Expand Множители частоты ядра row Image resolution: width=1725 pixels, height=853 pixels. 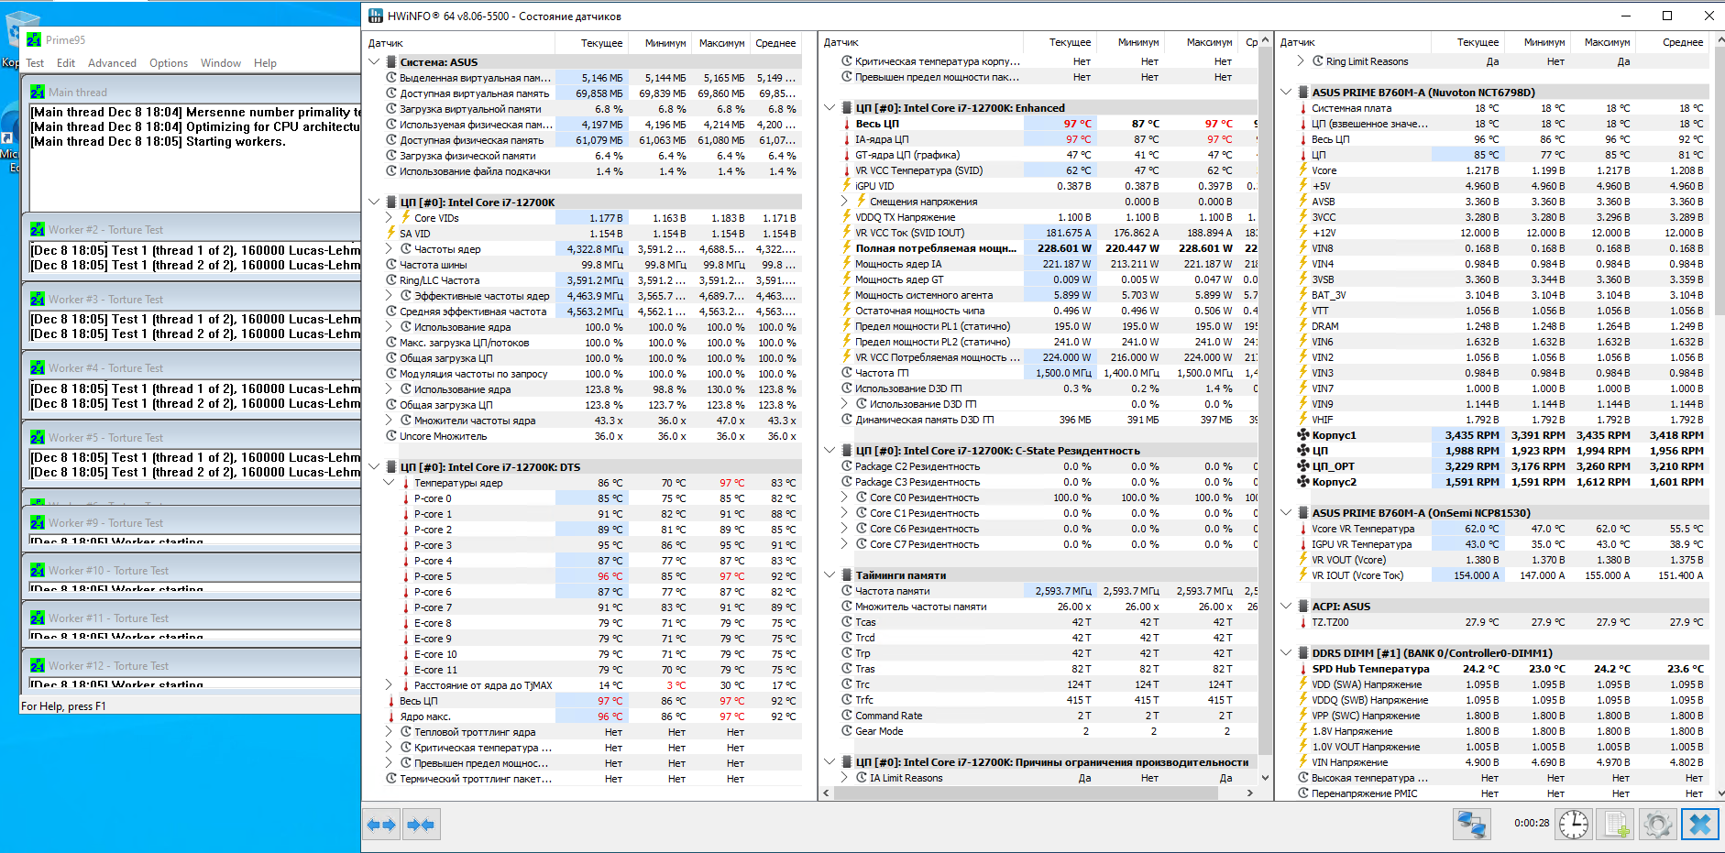389,421
